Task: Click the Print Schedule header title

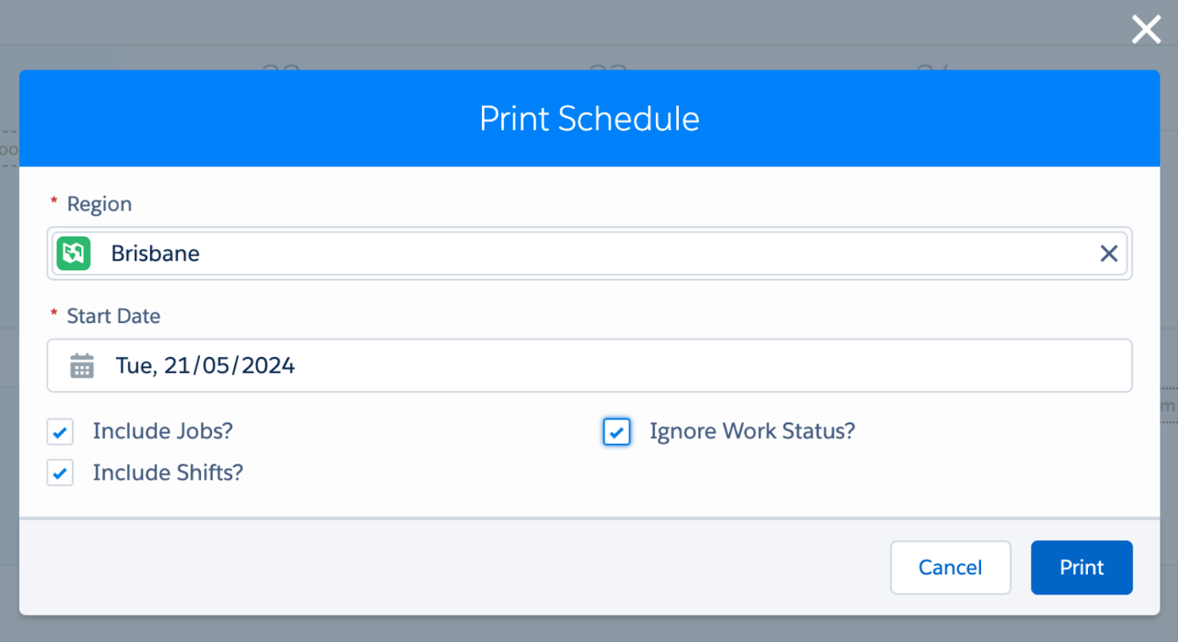Action: click(x=590, y=119)
